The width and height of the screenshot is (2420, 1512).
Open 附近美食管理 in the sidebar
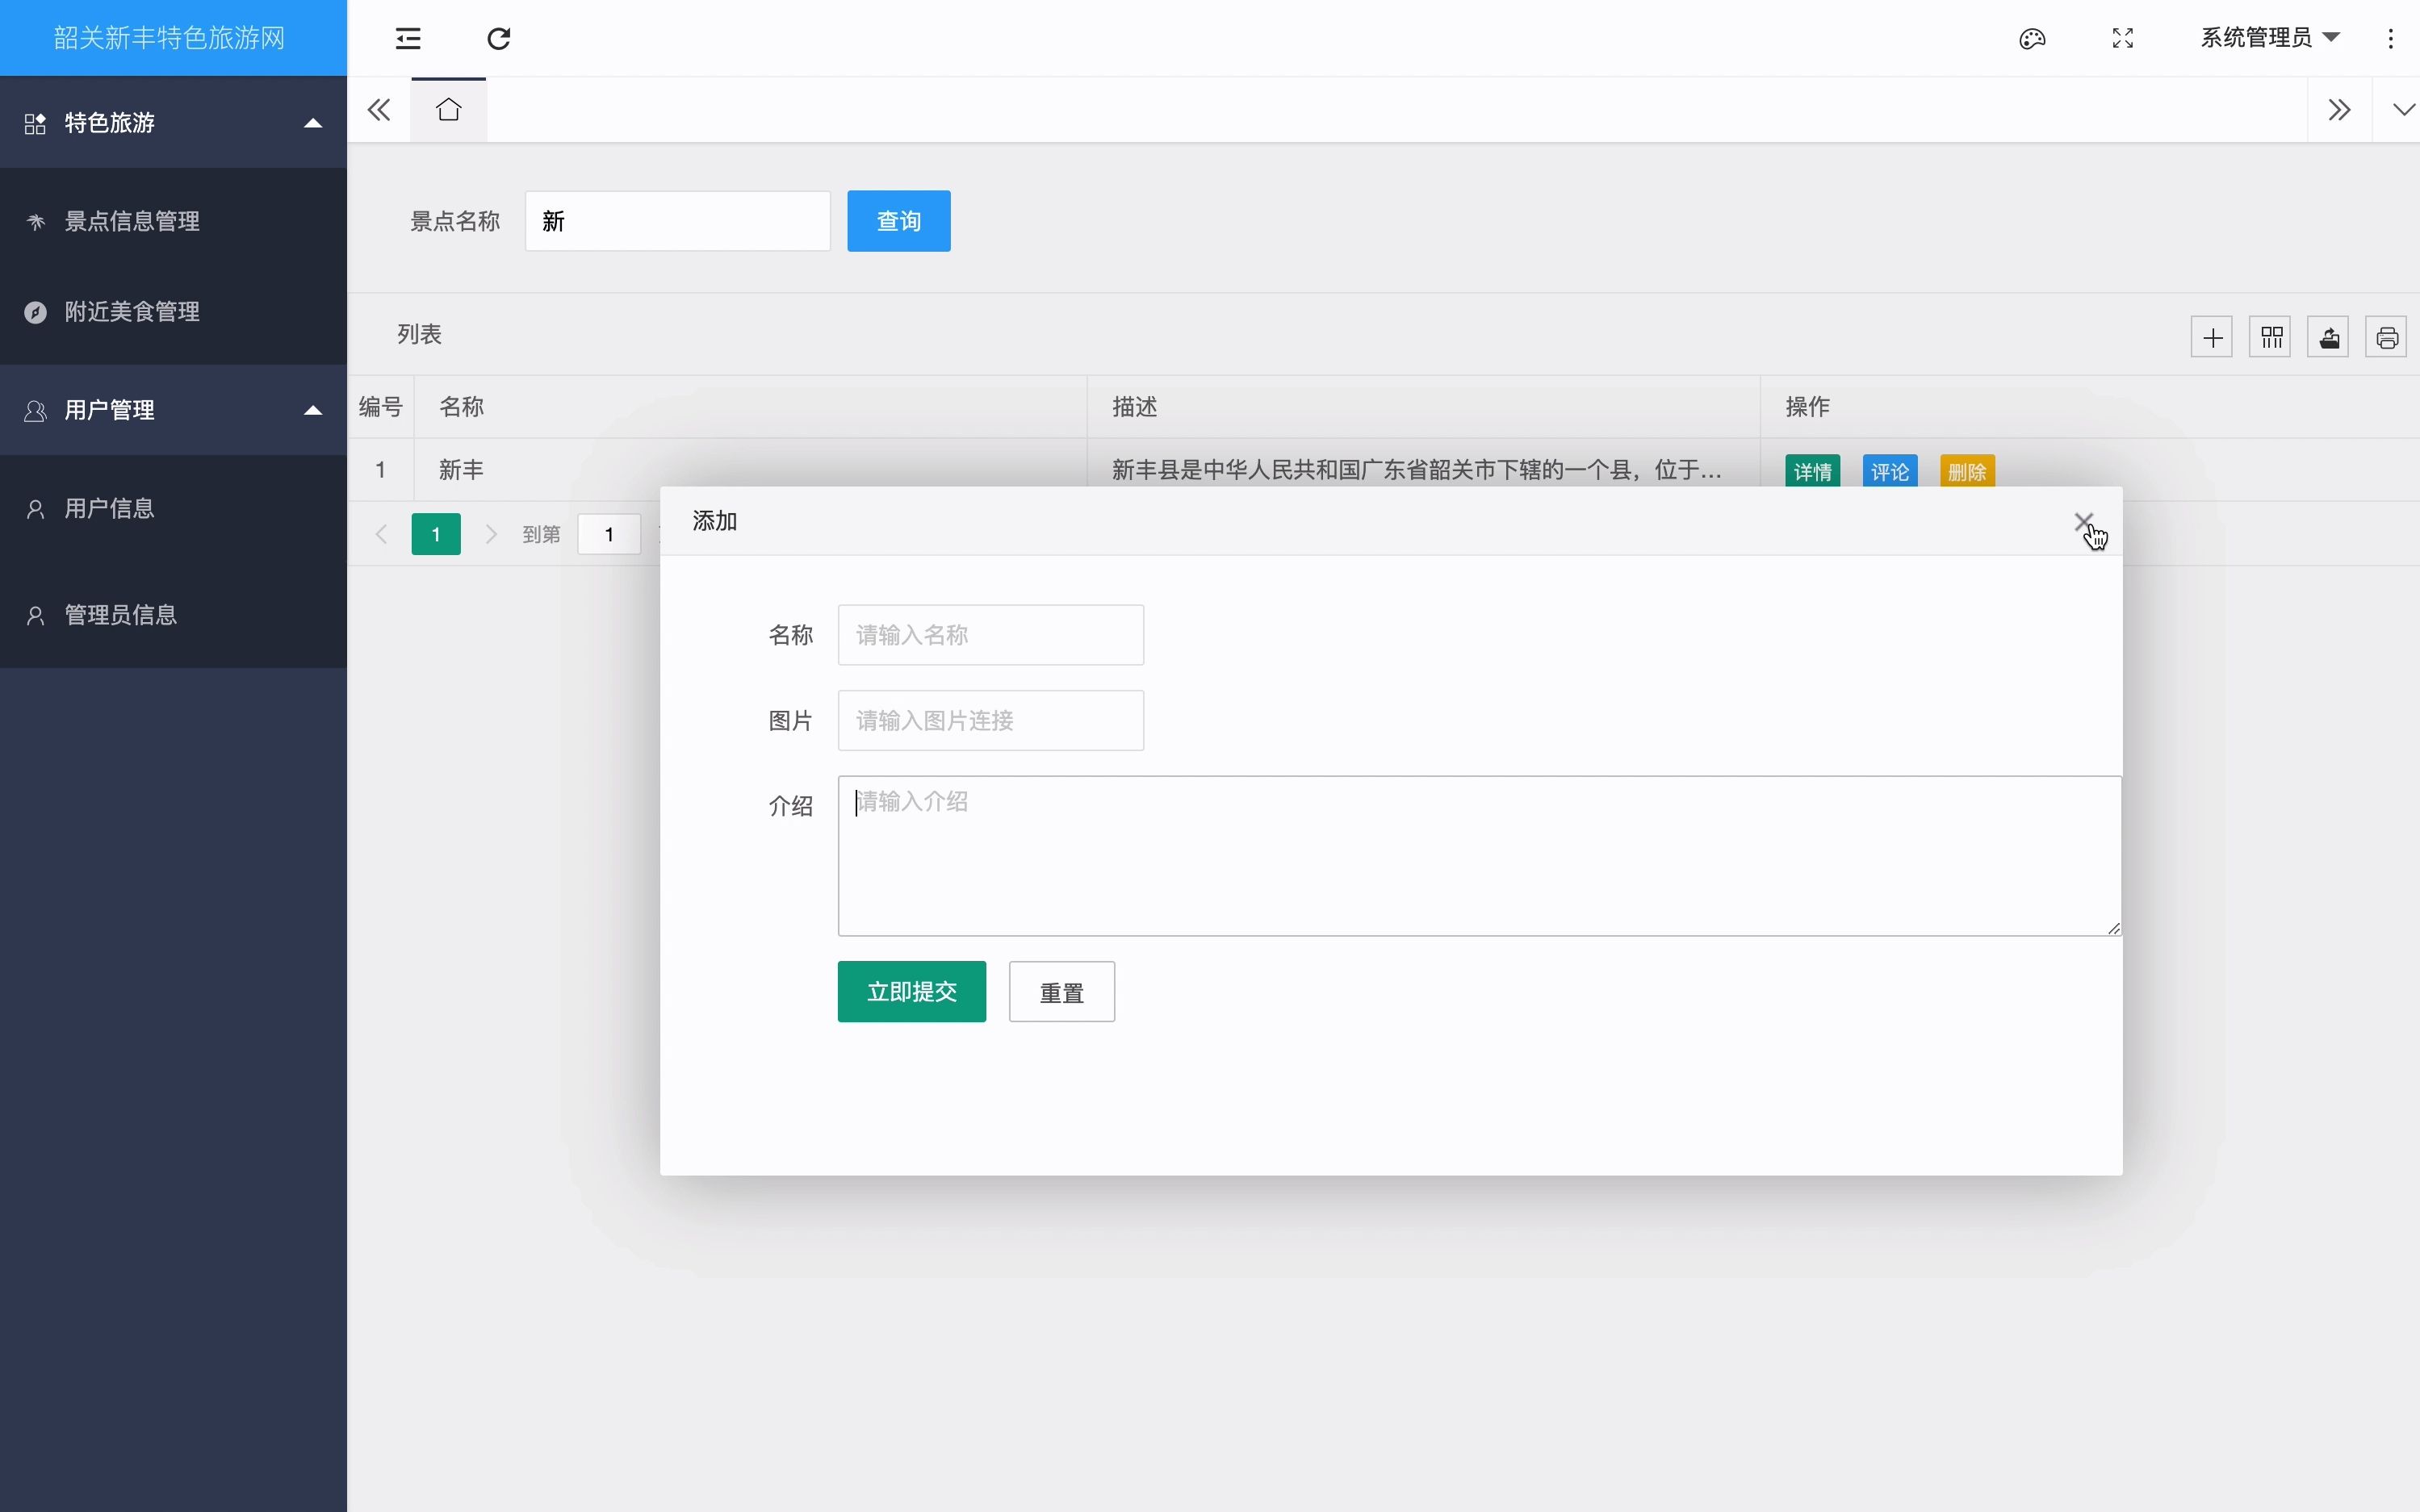pos(173,312)
